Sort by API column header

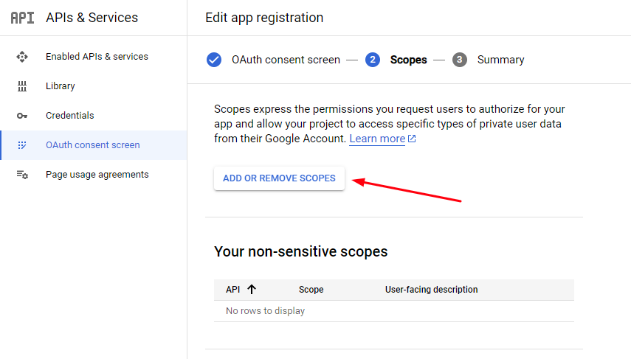click(x=233, y=290)
